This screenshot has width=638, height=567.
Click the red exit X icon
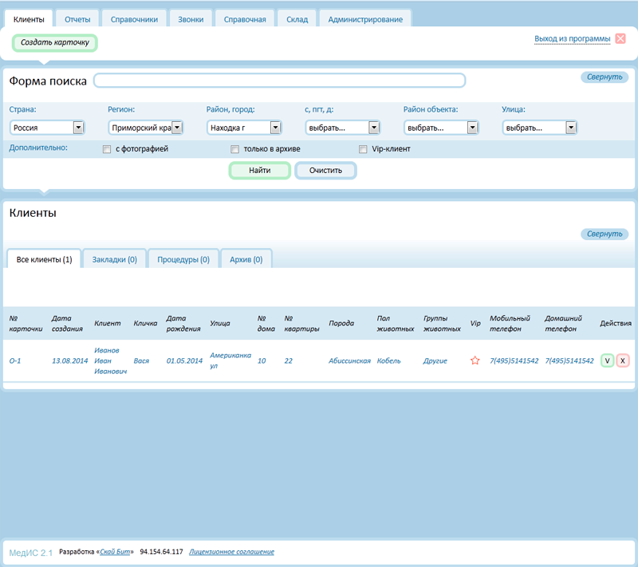(x=620, y=38)
